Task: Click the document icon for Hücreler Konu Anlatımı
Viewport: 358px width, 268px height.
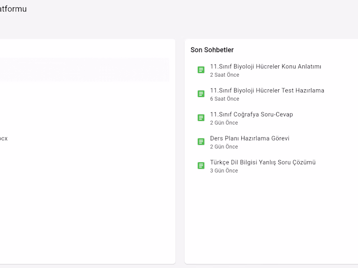Action: pyautogui.click(x=201, y=70)
